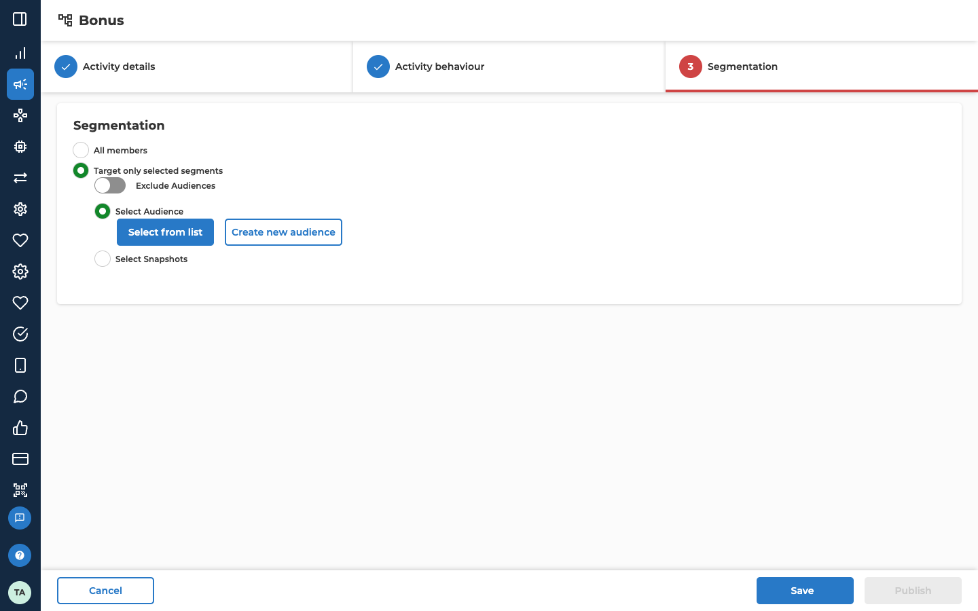This screenshot has height=611, width=978.
Task: Toggle the Exclude Audiences switch
Action: click(x=110, y=185)
